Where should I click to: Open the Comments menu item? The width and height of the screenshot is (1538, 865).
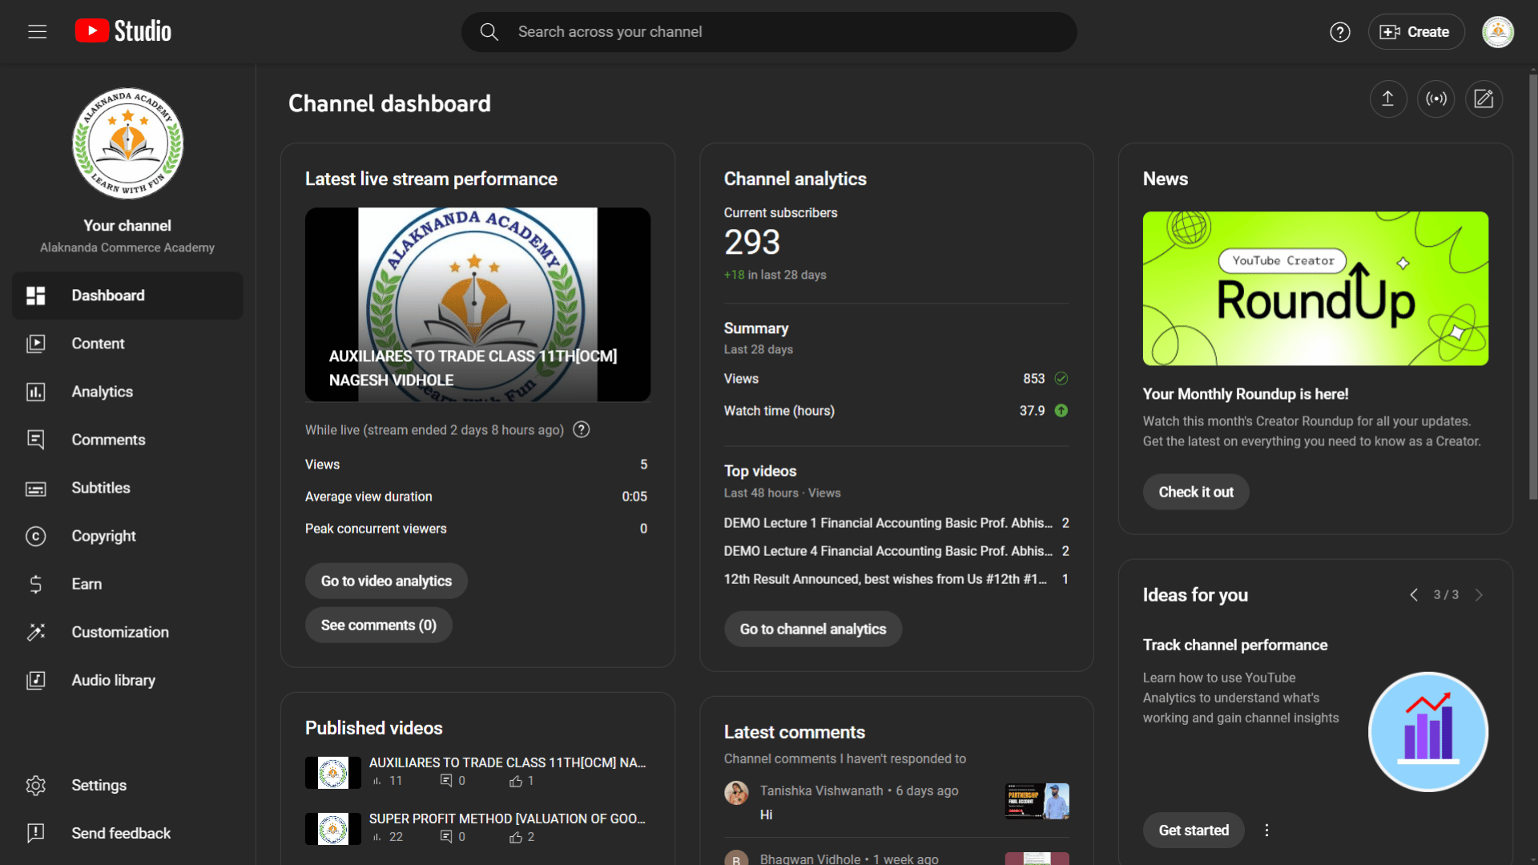pos(127,440)
